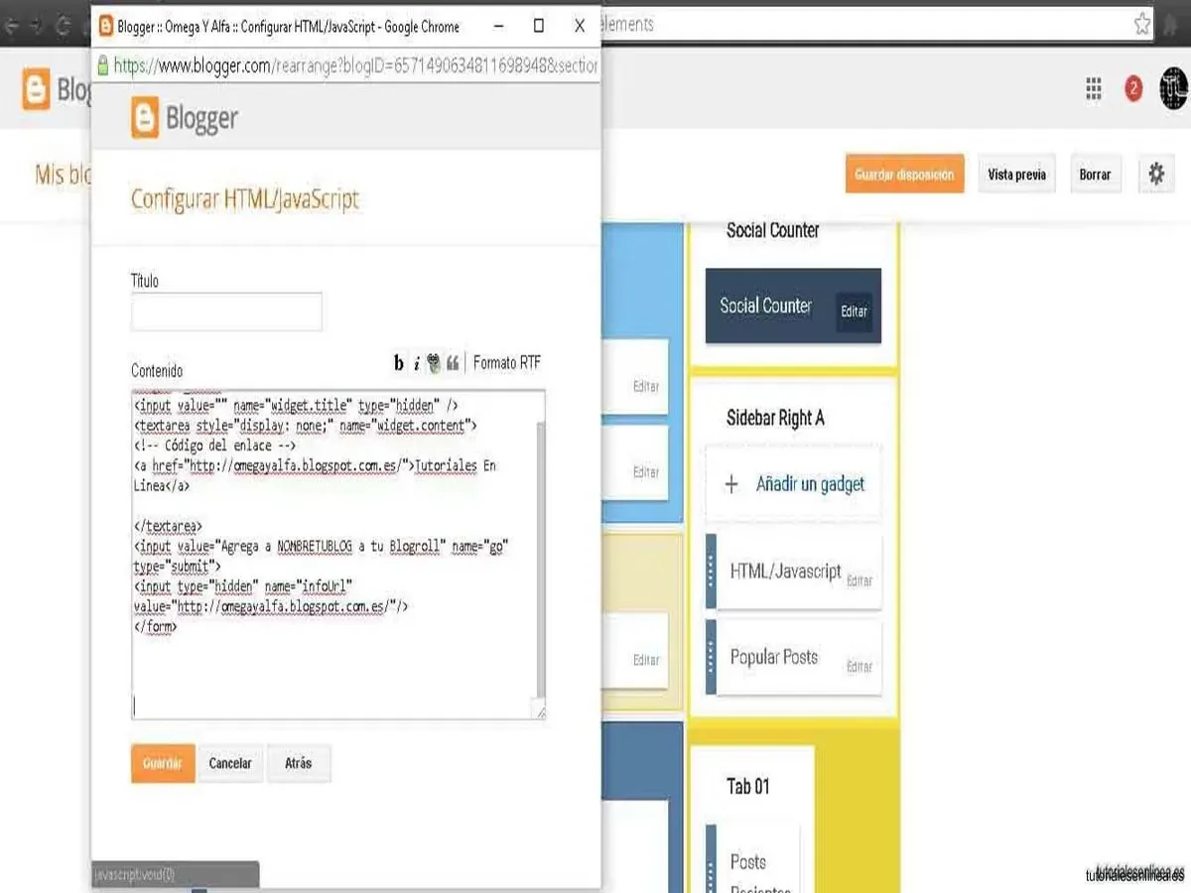Viewport: 1191px width, 893px height.
Task: Click the Cancelar button
Action: (230, 763)
